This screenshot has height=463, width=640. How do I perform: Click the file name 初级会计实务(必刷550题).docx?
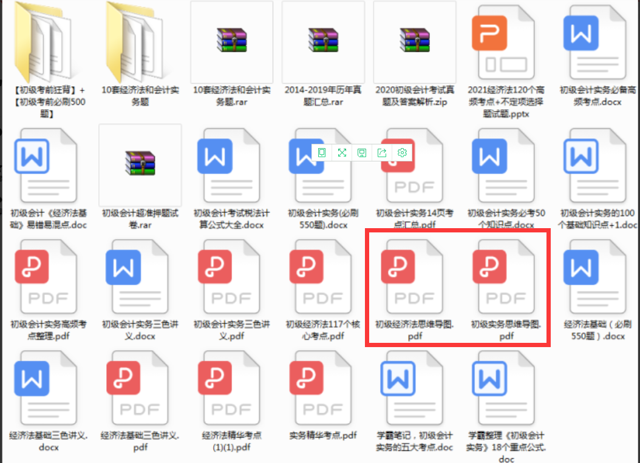323,219
